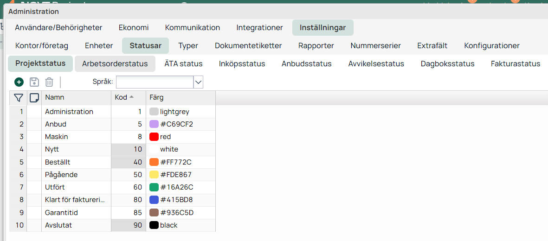This screenshot has width=548, height=241.
Task: Select the Klart för fakturering name cell
Action: pyautogui.click(x=76, y=200)
